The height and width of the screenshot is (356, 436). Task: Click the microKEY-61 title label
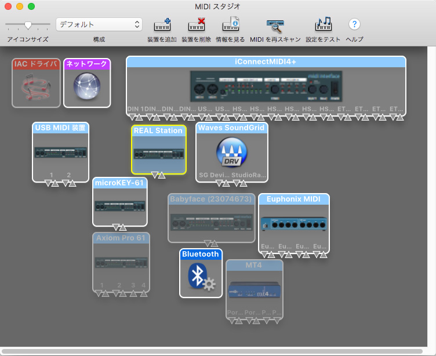[119, 183]
